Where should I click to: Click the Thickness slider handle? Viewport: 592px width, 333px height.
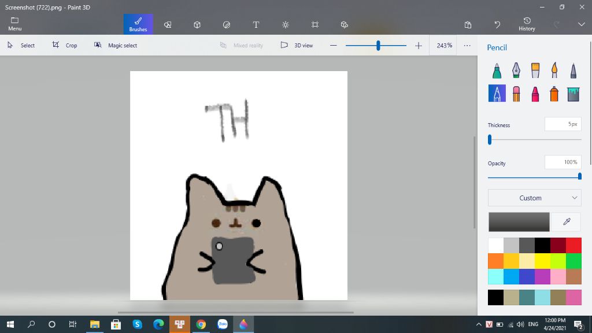490,140
